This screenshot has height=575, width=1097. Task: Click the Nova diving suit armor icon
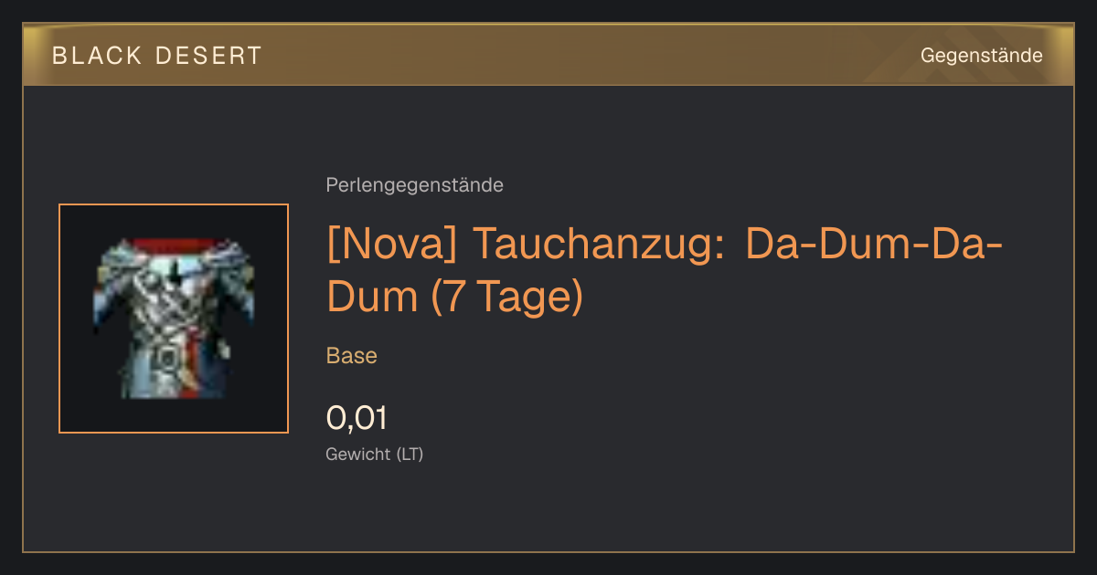[174, 318]
